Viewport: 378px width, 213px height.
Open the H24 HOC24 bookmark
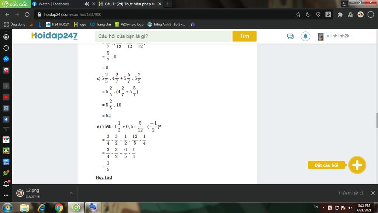(x=58, y=24)
